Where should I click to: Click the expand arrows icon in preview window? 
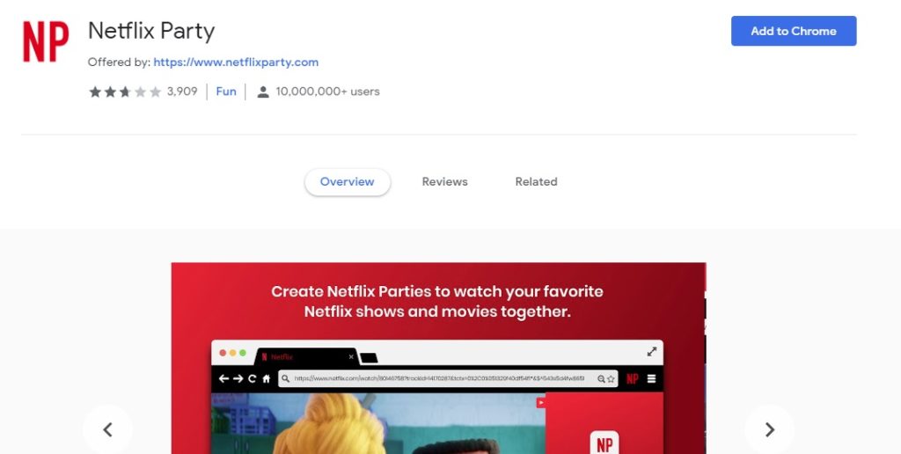pos(652,351)
